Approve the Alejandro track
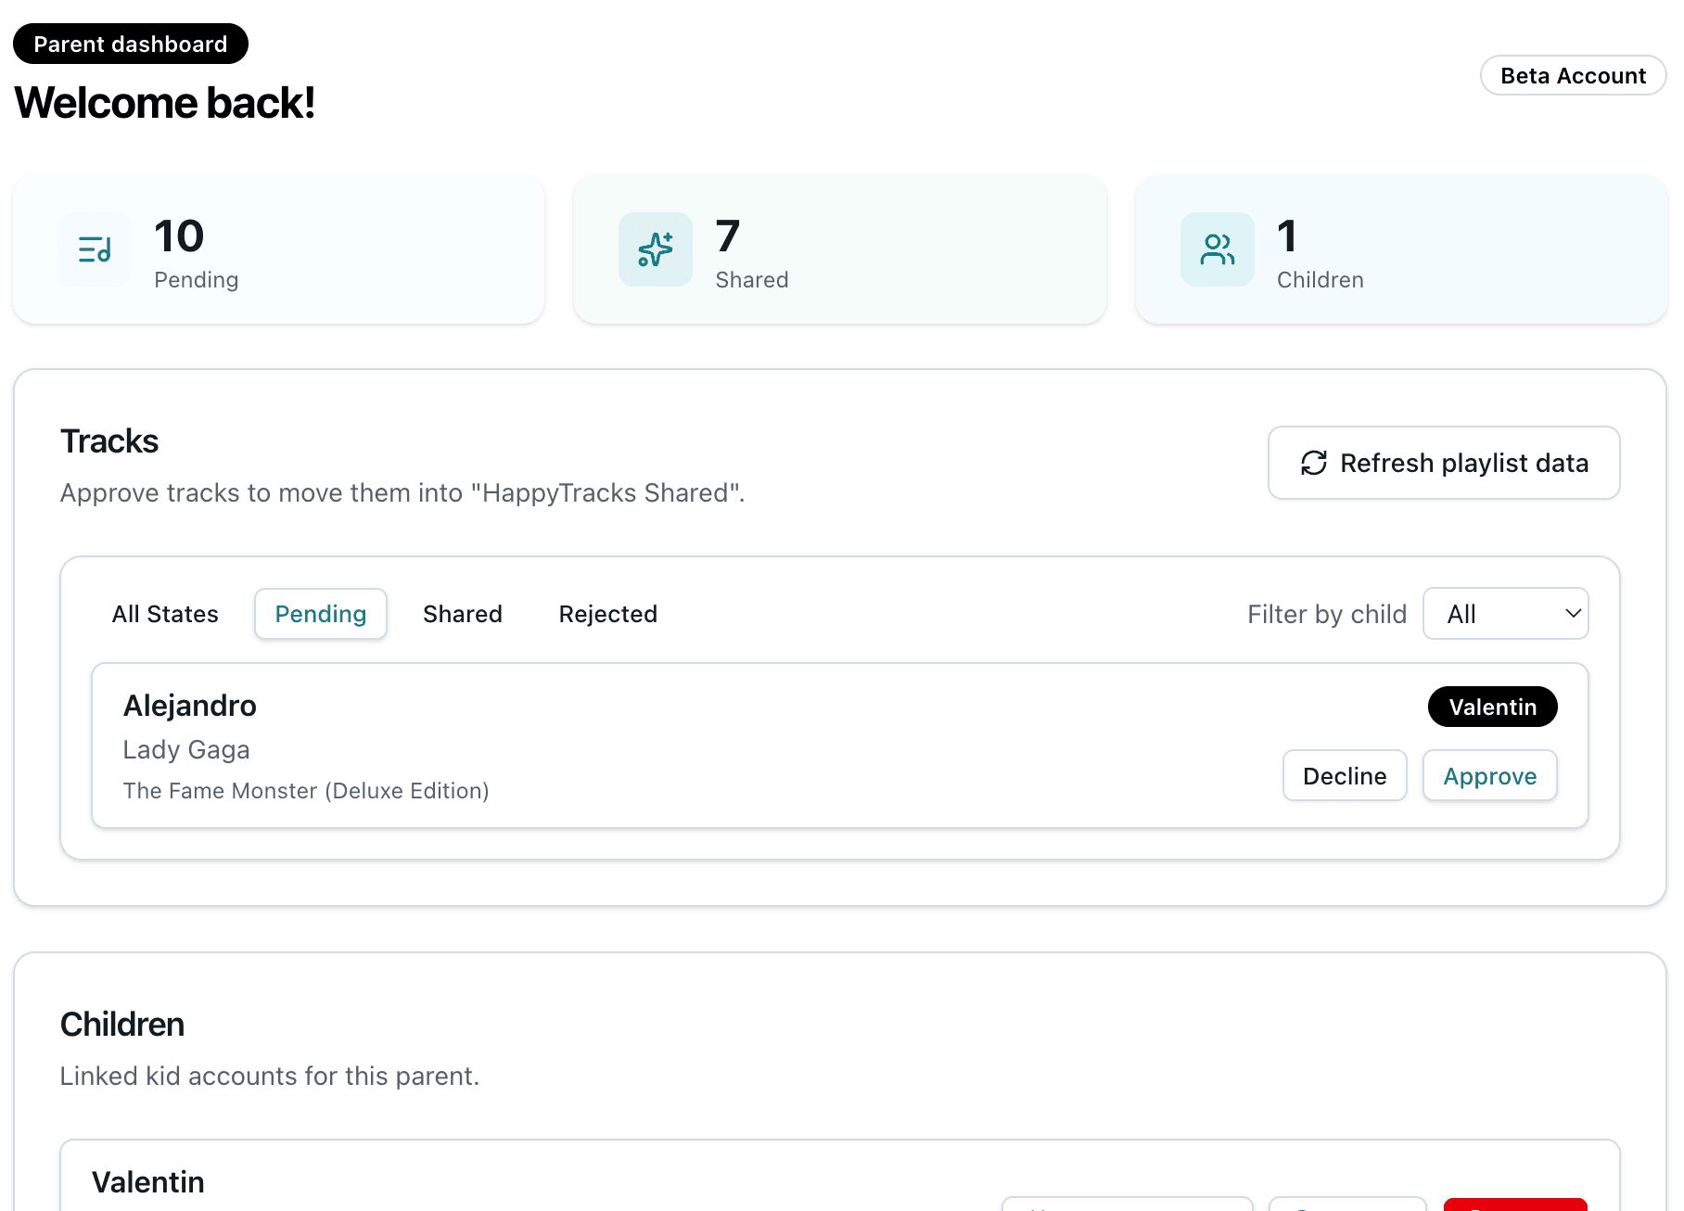 (1488, 775)
